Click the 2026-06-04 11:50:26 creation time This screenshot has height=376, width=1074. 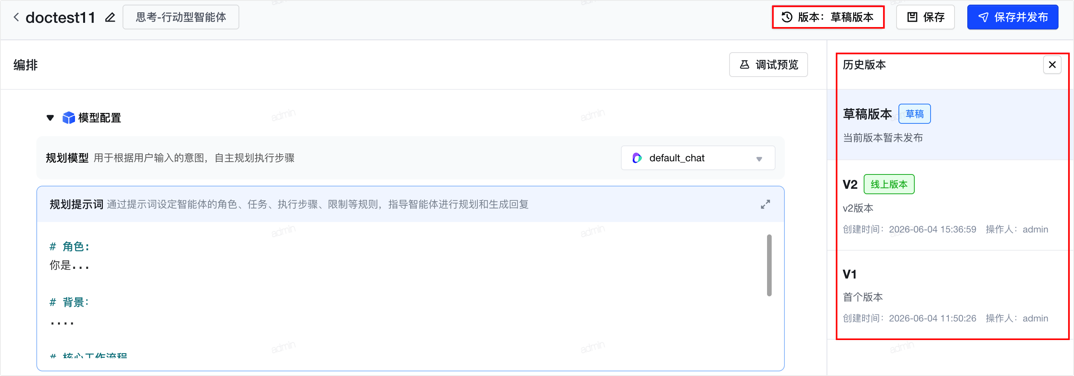[932, 318]
